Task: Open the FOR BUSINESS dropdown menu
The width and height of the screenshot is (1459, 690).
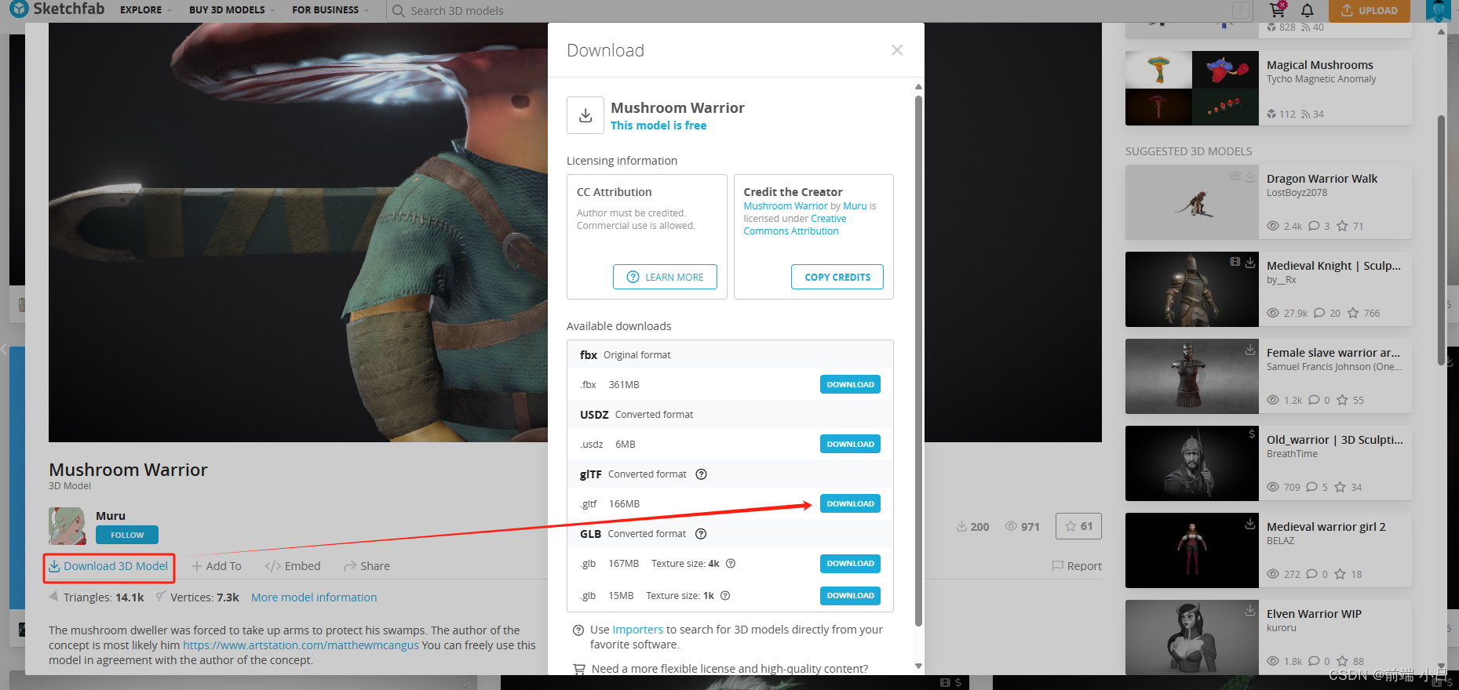Action: pos(330,10)
